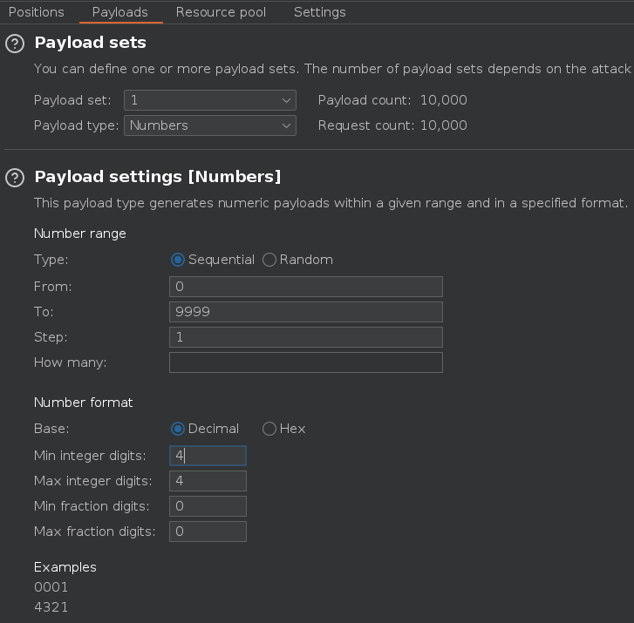
Task: Go to the Settings tab
Action: point(319,12)
